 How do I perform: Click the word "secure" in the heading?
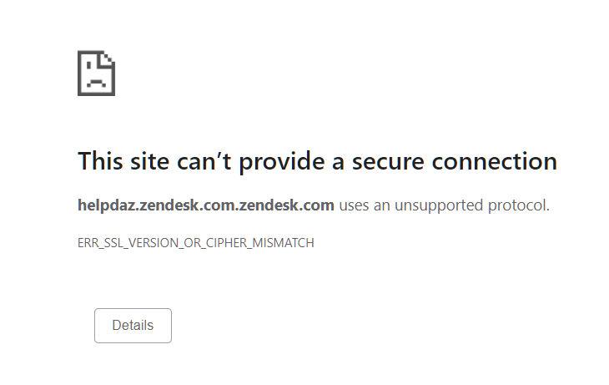[388, 161]
